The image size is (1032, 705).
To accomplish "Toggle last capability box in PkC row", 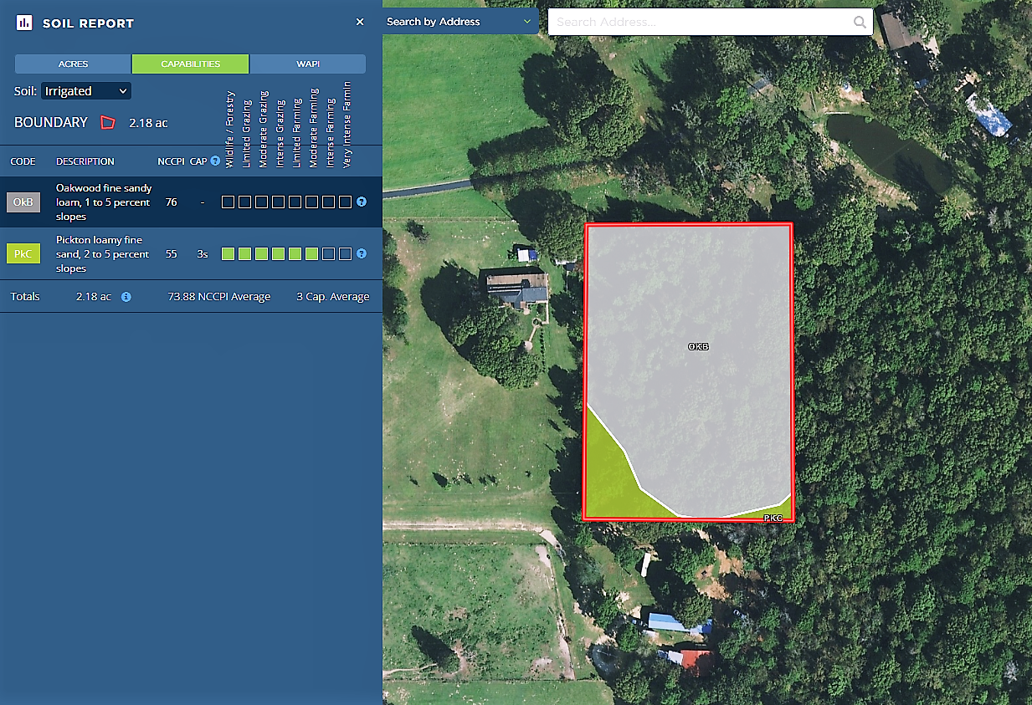I will click(x=345, y=253).
